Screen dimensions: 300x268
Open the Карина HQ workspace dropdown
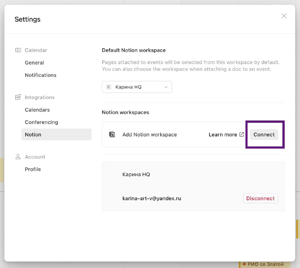(137, 87)
